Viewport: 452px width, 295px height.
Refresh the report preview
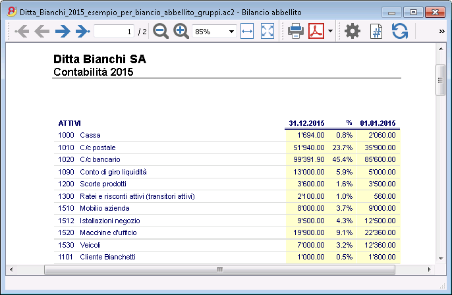400,31
